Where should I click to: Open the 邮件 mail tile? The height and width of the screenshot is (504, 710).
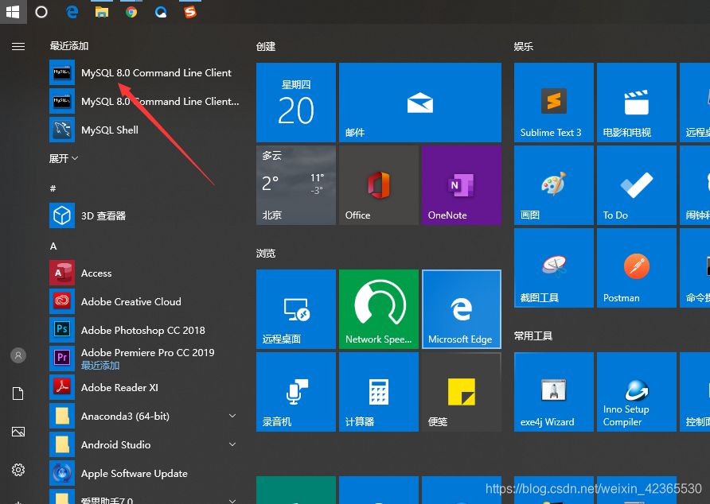pos(420,103)
